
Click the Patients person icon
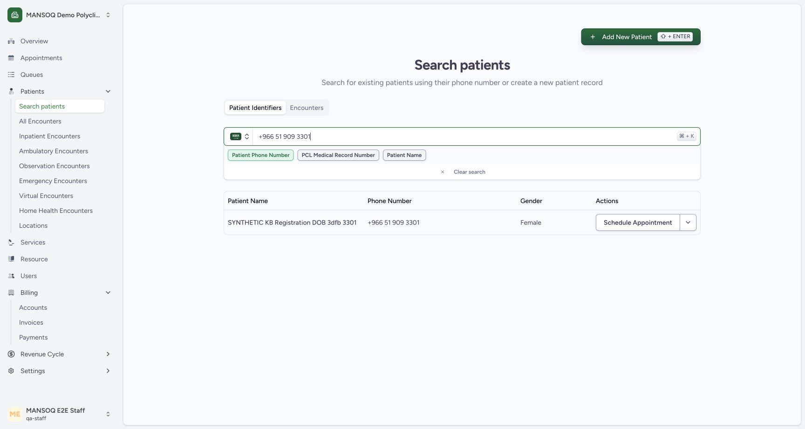pos(11,91)
